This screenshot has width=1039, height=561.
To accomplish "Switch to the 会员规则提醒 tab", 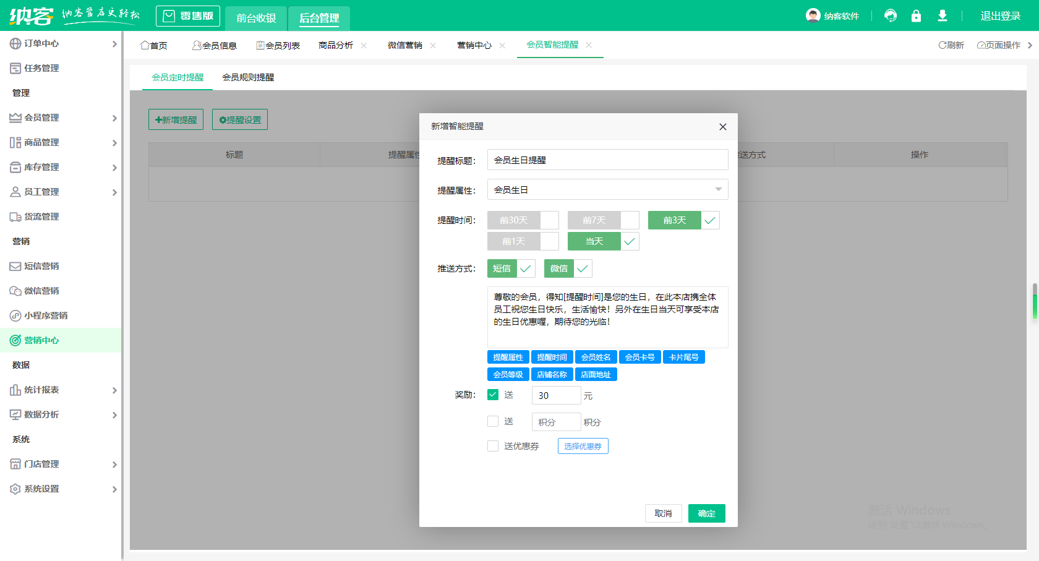I will click(x=248, y=77).
